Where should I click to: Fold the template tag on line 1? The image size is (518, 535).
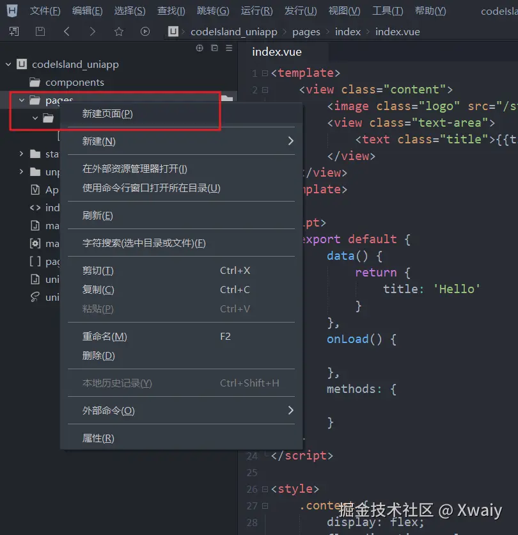(265, 73)
